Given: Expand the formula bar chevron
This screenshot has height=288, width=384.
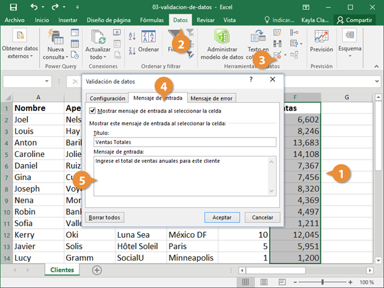Looking at the screenshot, I should (x=377, y=81).
